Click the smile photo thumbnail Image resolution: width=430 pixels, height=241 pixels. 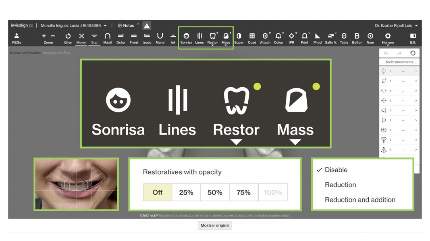76,184
